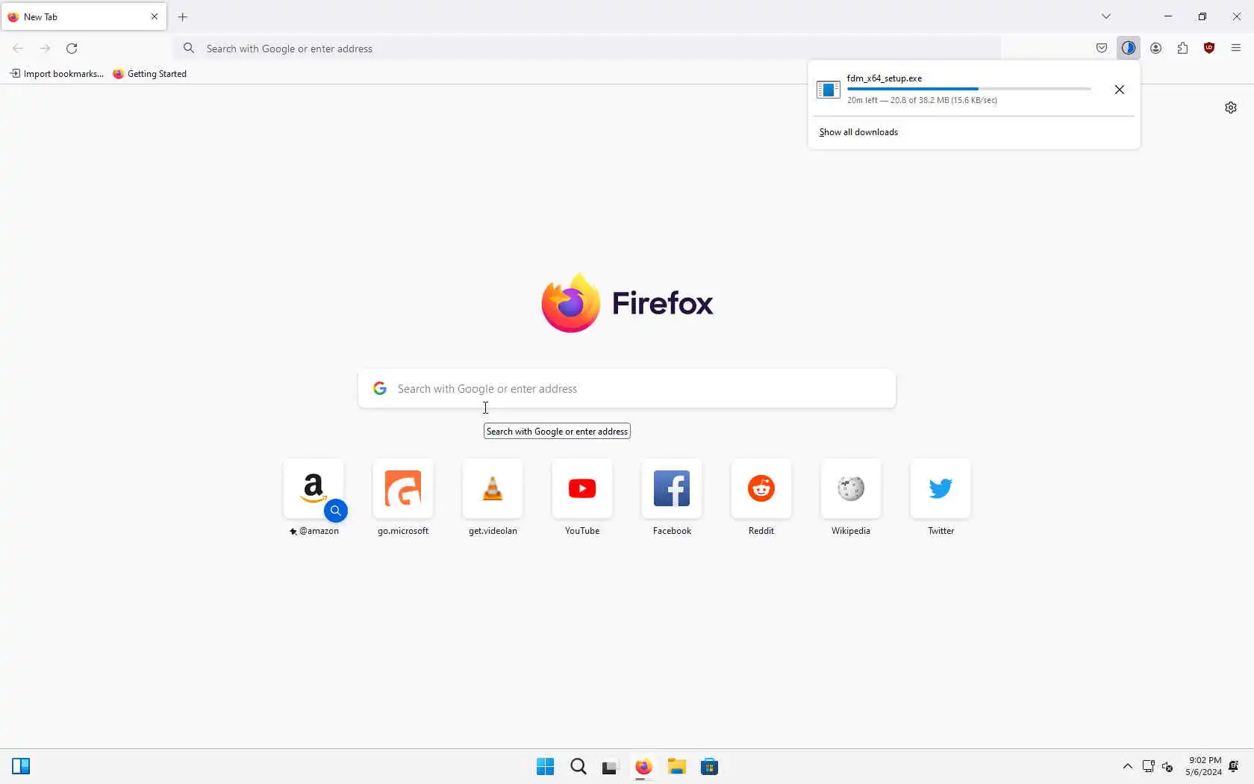The height and width of the screenshot is (784, 1254).
Task: Reload the current page
Action: click(72, 49)
